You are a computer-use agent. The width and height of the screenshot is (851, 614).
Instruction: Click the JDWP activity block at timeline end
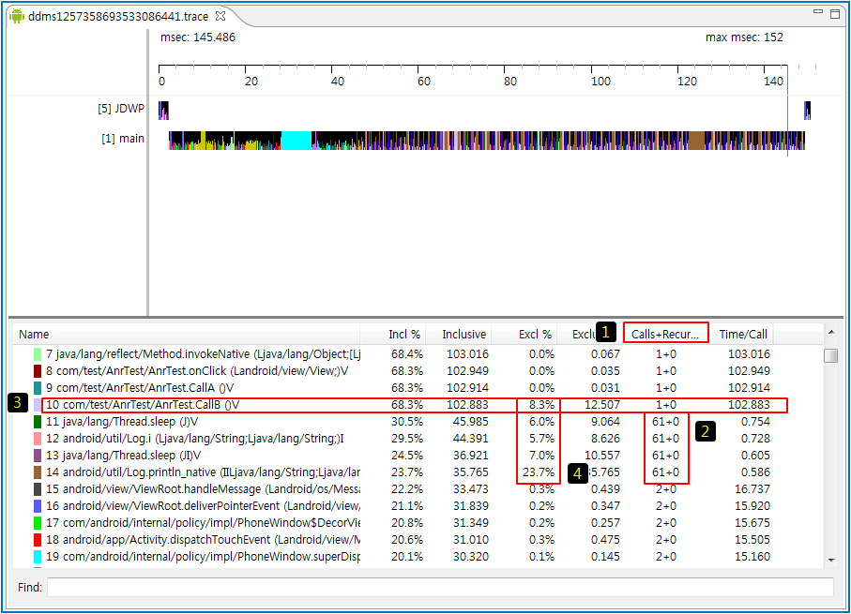click(808, 110)
